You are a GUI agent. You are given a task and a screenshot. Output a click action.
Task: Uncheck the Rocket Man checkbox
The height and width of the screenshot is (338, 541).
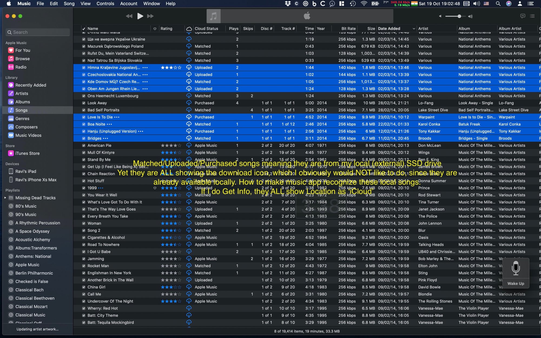tap(84, 266)
